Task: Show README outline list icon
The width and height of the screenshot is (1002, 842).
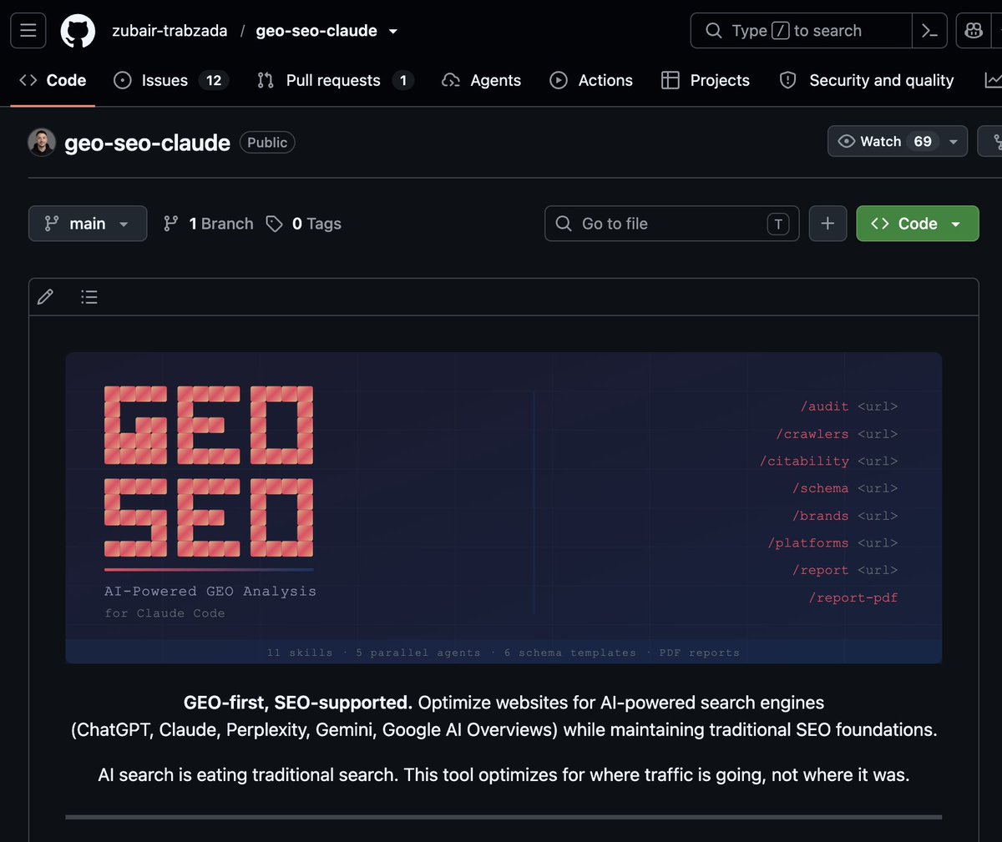Action: tap(89, 297)
